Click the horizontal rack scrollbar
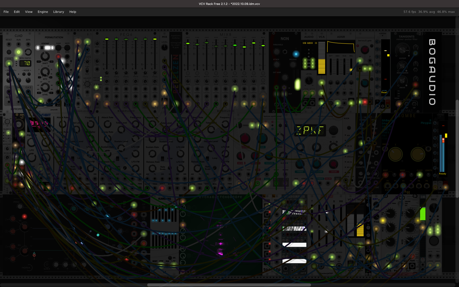This screenshot has width=459, height=287. [229, 285]
